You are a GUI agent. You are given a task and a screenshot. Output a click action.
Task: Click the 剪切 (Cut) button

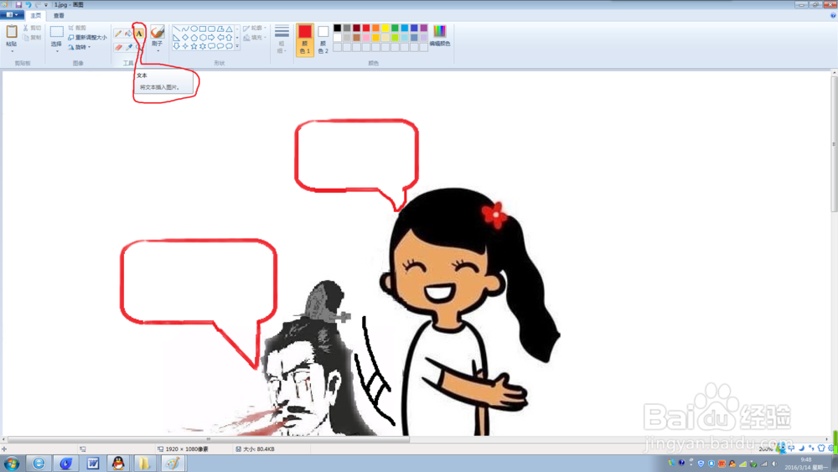pos(32,28)
